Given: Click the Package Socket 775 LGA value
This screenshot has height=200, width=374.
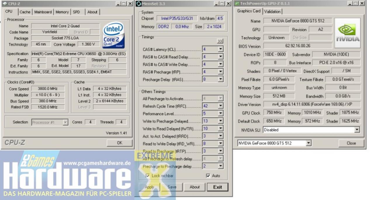Looking at the screenshot, I should pyautogui.click(x=65, y=38).
